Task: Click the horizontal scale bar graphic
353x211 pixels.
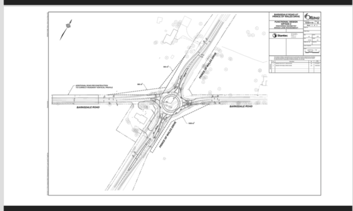Action: point(312,52)
